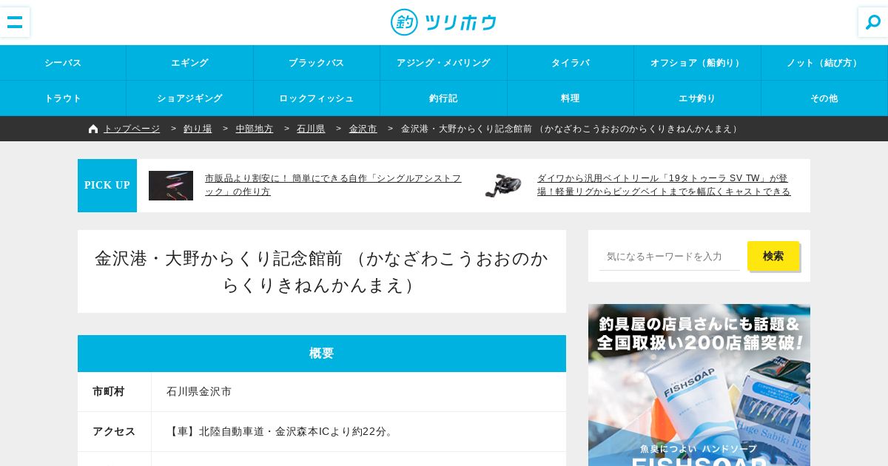The height and width of the screenshot is (466, 888).
Task: Click the yellow 検索 button
Action: [x=773, y=256]
